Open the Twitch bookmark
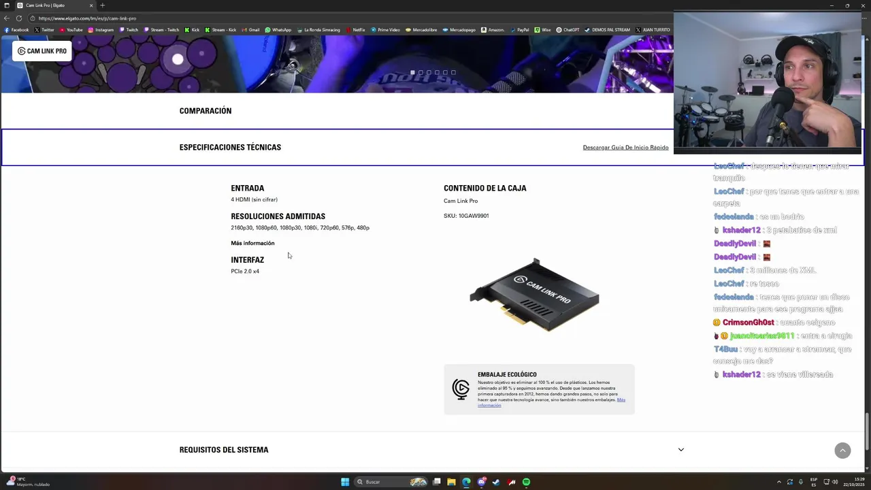This screenshot has height=490, width=871. click(x=129, y=30)
